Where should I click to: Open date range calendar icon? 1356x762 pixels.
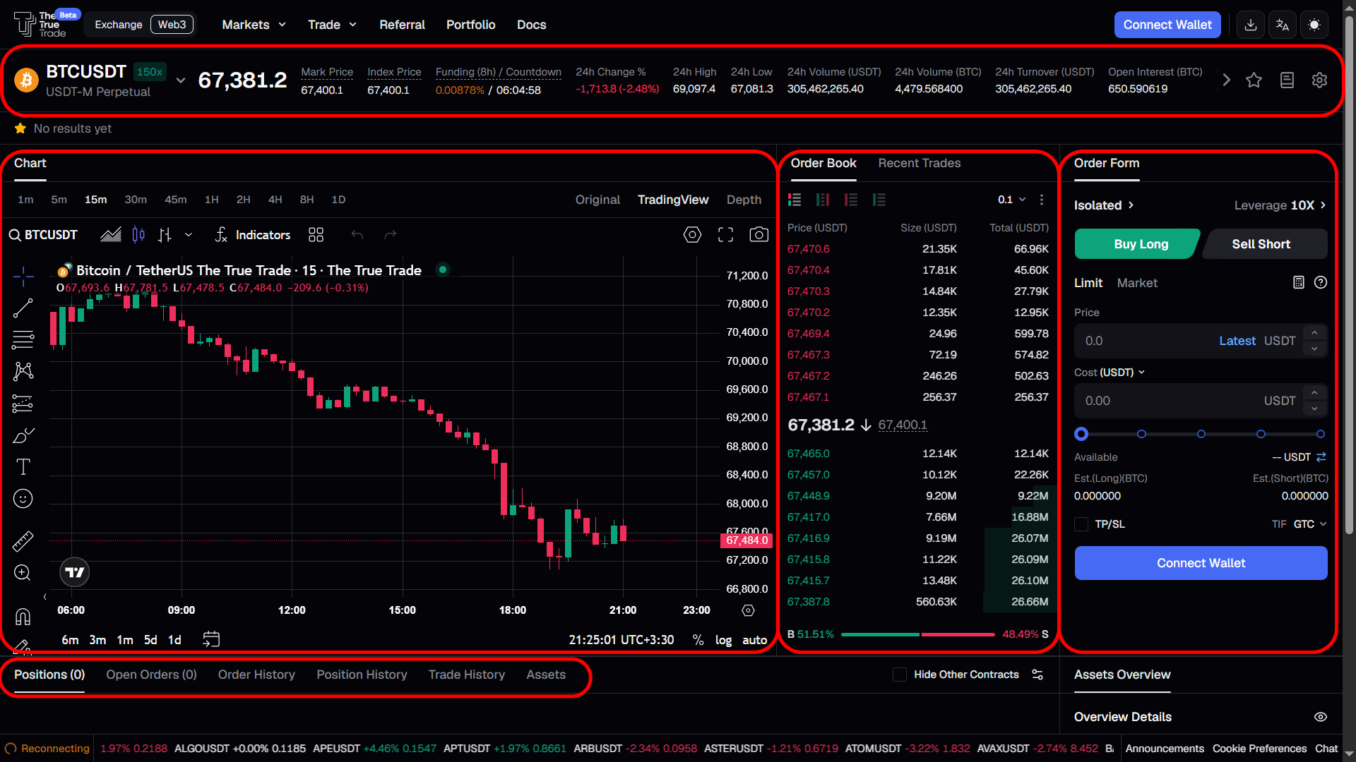211,639
